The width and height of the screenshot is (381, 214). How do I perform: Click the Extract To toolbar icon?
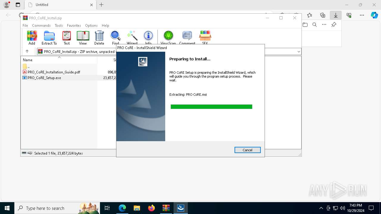[49, 38]
